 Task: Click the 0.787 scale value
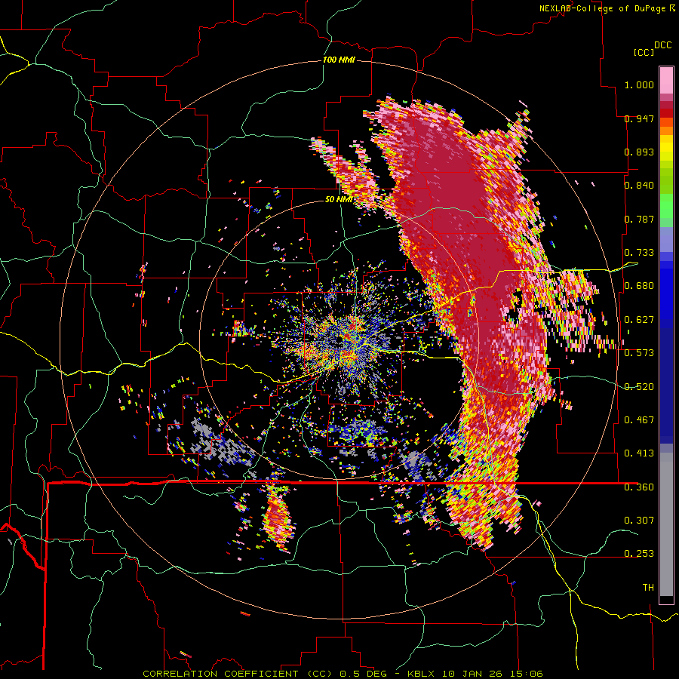coord(639,219)
